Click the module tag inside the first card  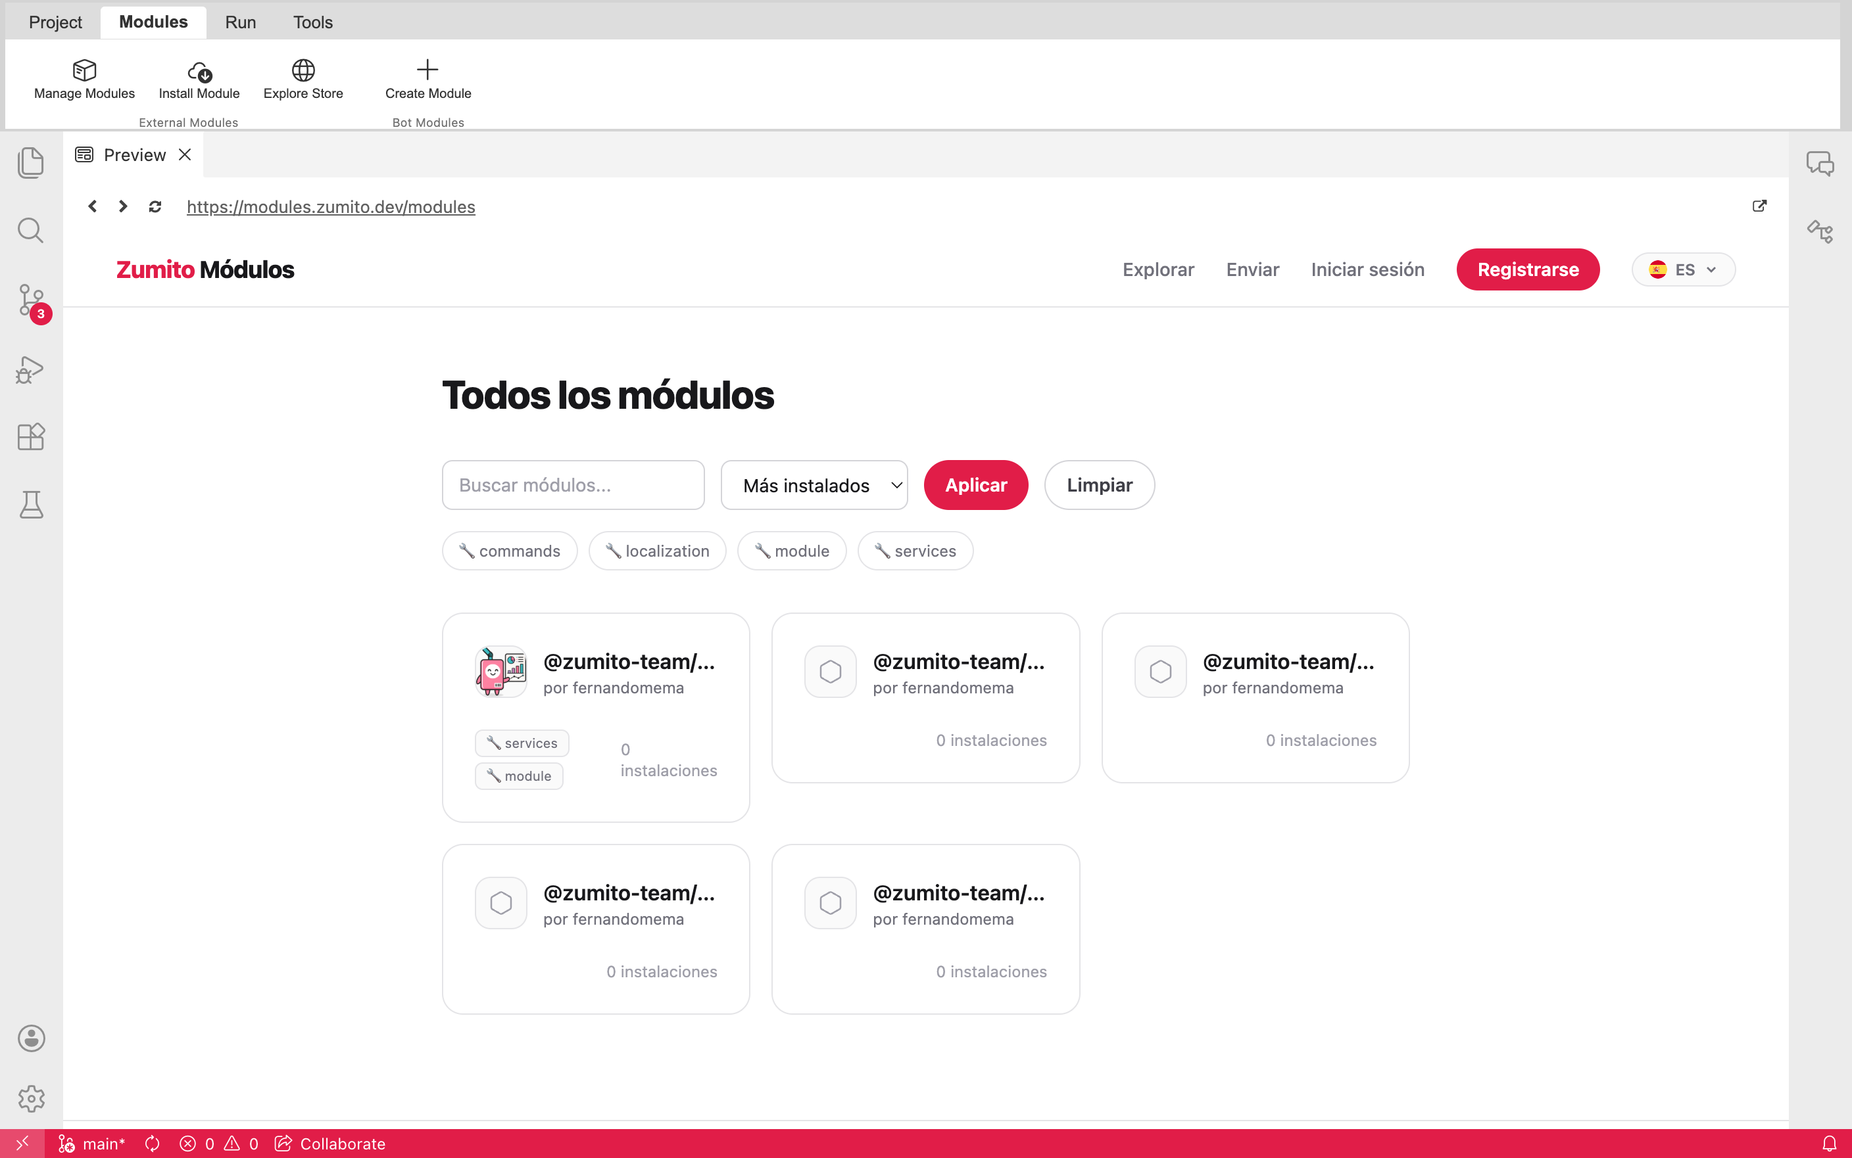click(518, 776)
